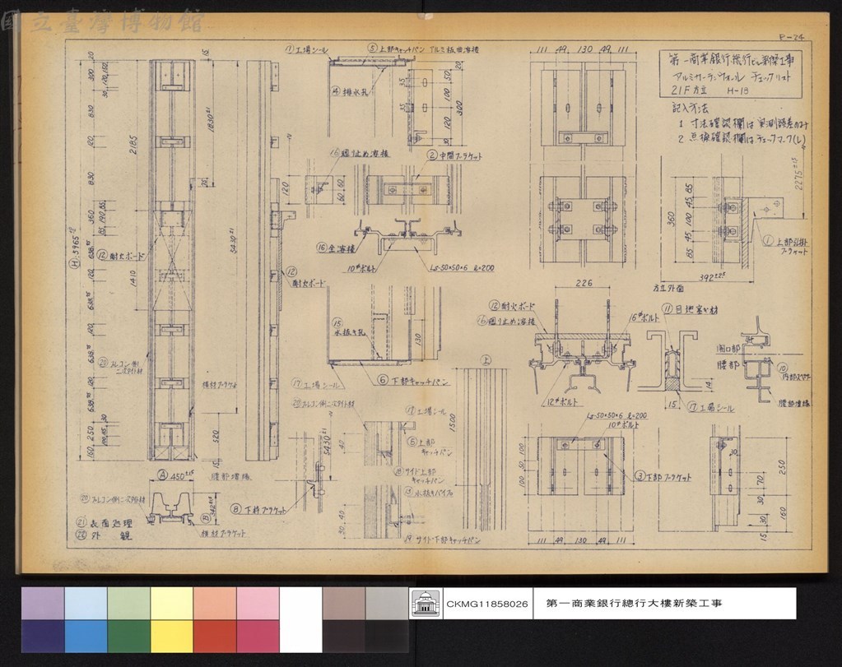842x667 pixels.
Task: Choose the dark green color swatch
Action: coord(129,637)
